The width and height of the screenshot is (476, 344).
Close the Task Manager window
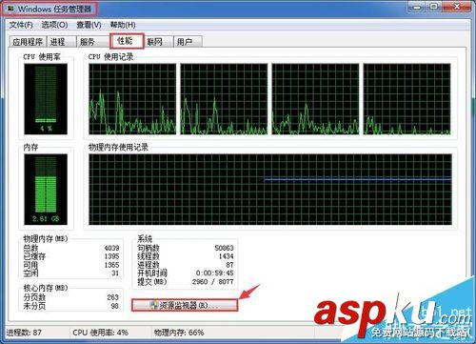coord(457,7)
